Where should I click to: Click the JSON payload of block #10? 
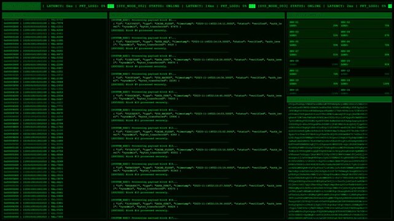pyautogui.click(x=197, y=97)
